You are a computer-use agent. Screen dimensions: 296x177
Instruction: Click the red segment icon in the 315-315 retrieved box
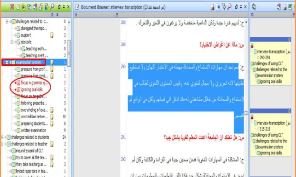click(x=252, y=117)
